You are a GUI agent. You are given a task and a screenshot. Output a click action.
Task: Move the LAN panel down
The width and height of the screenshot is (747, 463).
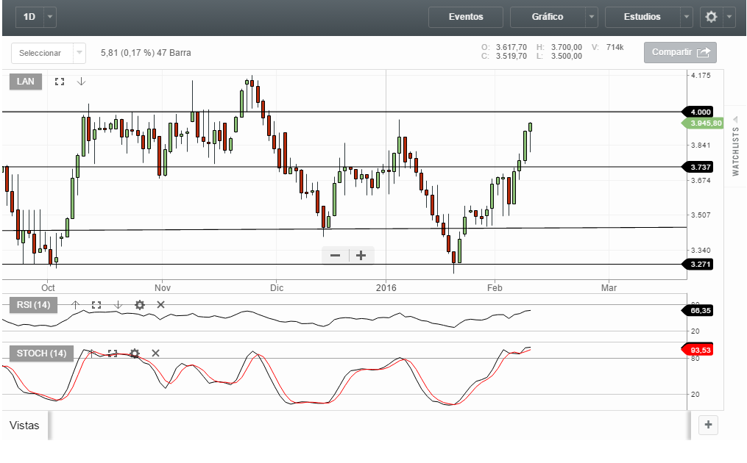(81, 82)
